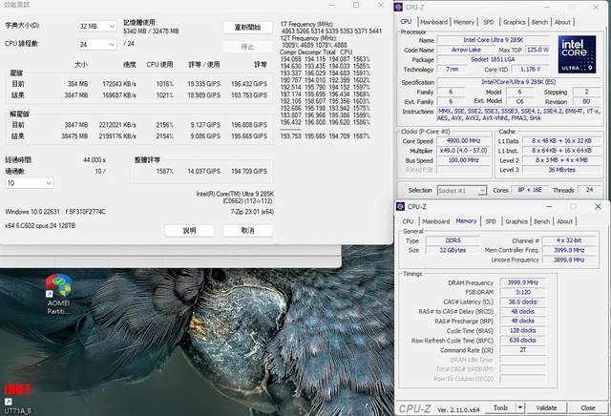The width and height of the screenshot is (611, 416).
Task: Switch to the Memory tab in the top CPU-Z window
Action: coord(463,22)
